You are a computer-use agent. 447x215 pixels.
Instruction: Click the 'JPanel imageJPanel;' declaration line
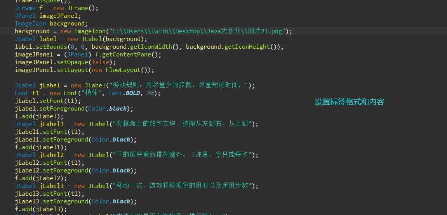(48, 15)
